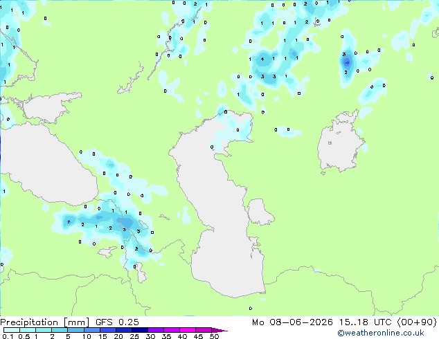Click the 40–45 mm magenta legend swatch
The width and height of the screenshot is (439, 339).
(188, 330)
